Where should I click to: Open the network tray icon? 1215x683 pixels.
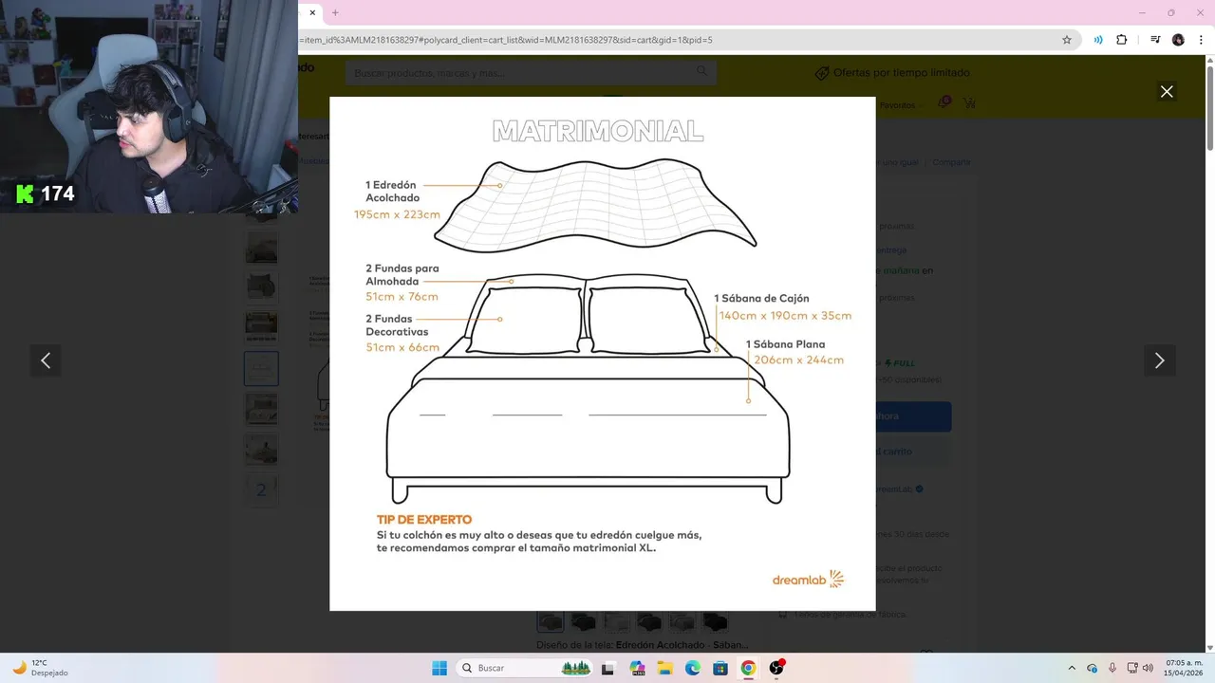[x=1131, y=668]
